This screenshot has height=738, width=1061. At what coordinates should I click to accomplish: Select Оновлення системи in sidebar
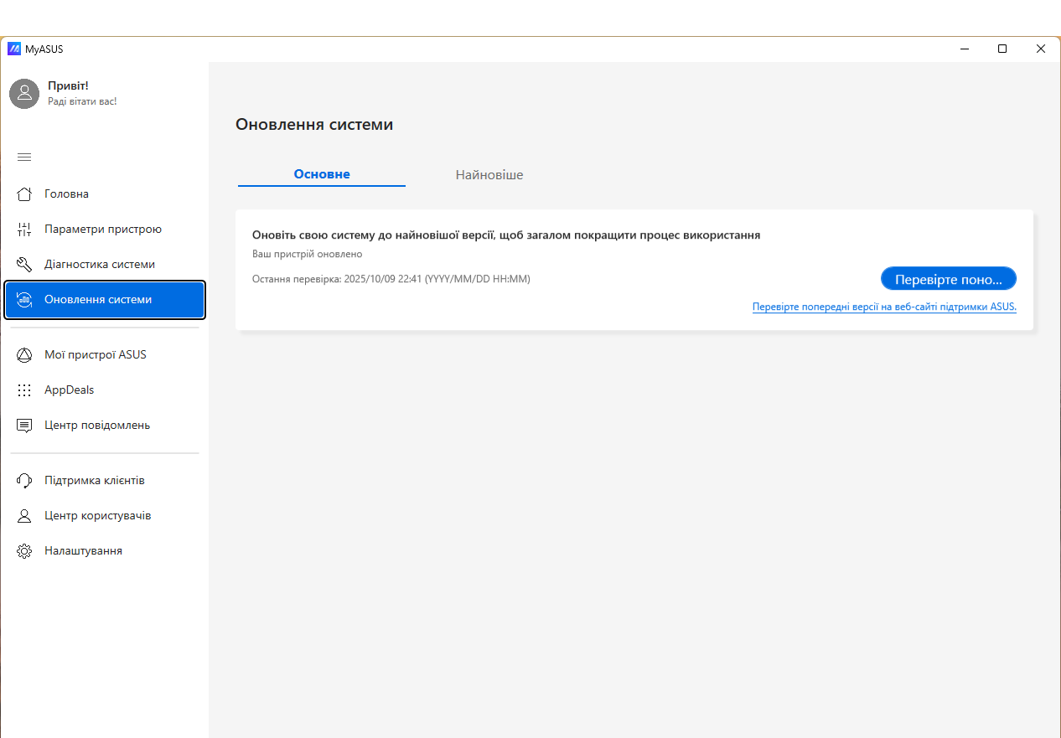105,300
